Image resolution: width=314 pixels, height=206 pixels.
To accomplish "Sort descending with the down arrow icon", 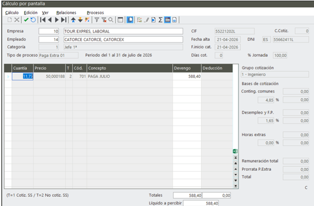I will tap(80, 20).
